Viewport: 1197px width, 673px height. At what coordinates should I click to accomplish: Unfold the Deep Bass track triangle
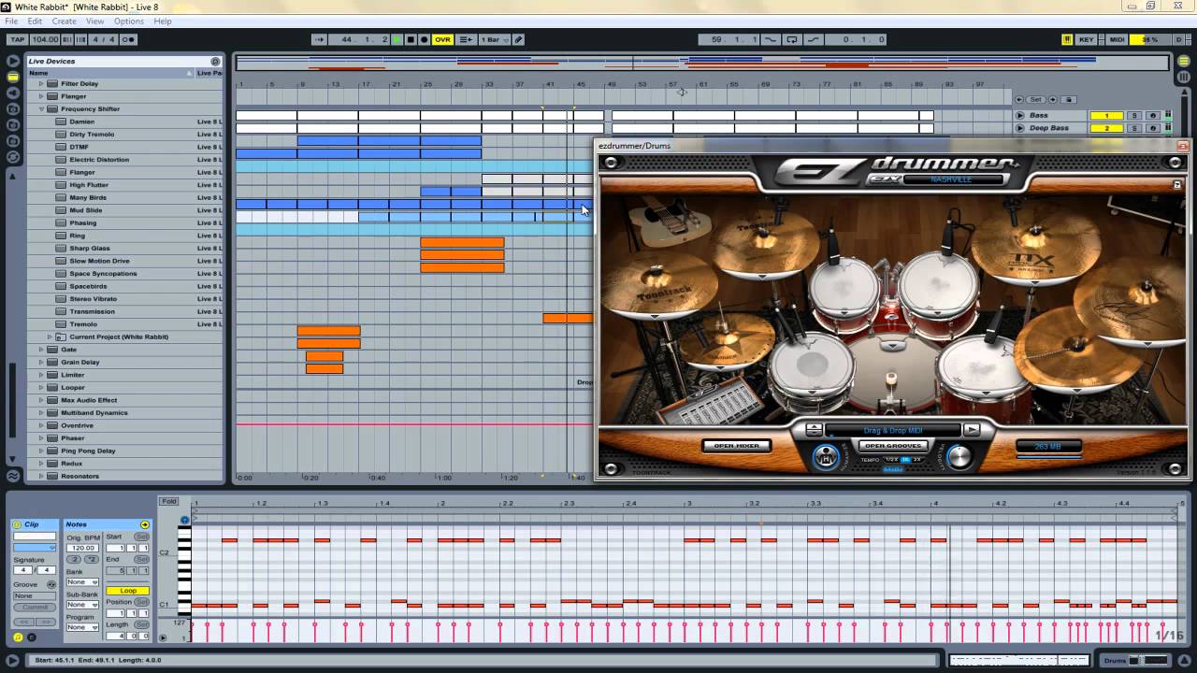[1020, 128]
